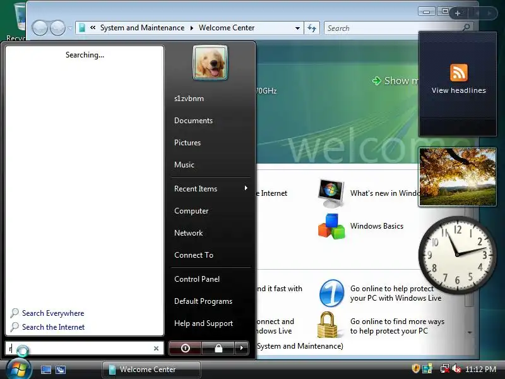This screenshot has width=505, height=379.
Task: Open Pictures from Start menu
Action: pyautogui.click(x=187, y=143)
